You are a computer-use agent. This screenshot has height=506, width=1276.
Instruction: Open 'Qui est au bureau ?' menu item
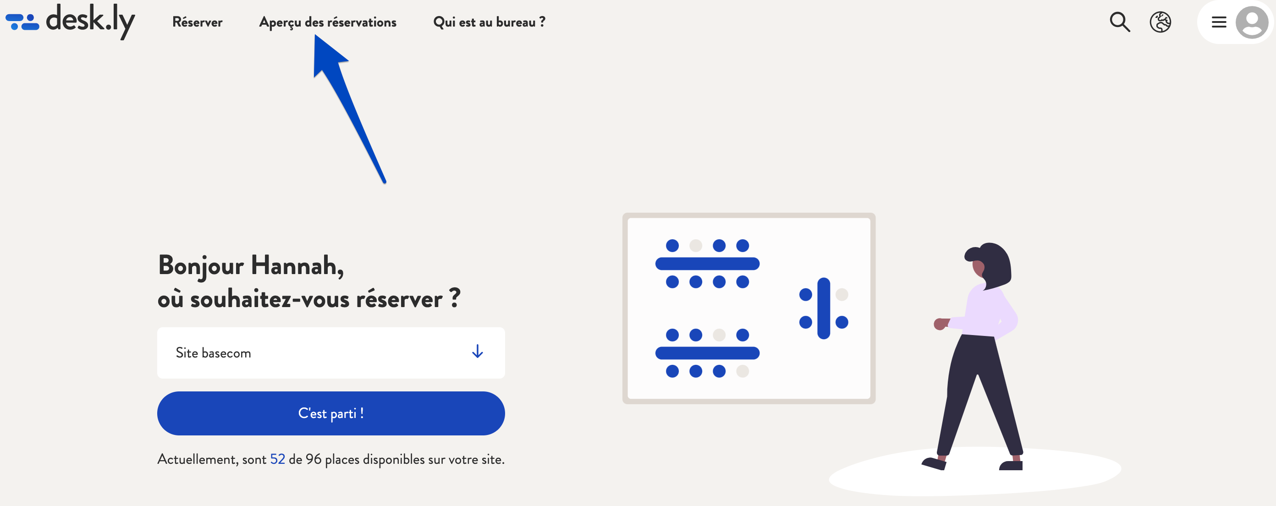pyautogui.click(x=489, y=21)
